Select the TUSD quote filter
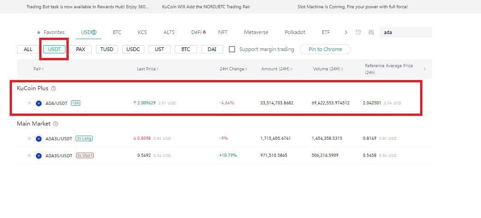This screenshot has height=218, width=481. coord(107,49)
